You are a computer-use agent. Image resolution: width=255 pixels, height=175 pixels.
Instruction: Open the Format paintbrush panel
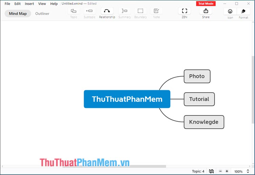243,12
